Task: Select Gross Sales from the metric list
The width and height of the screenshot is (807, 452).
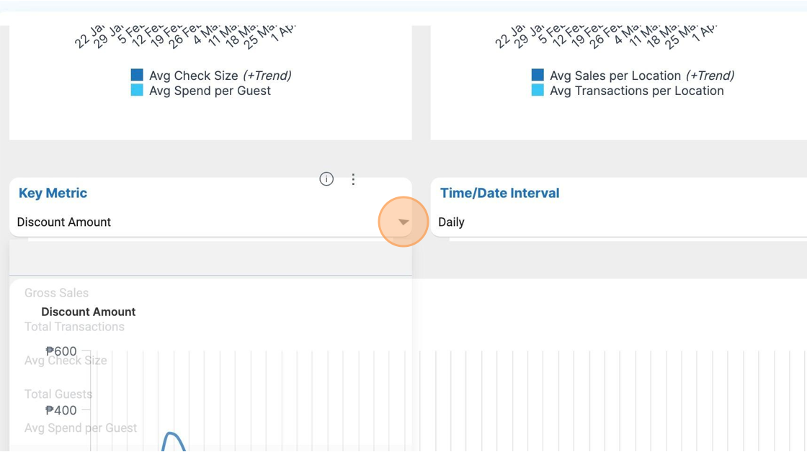Action: click(57, 293)
